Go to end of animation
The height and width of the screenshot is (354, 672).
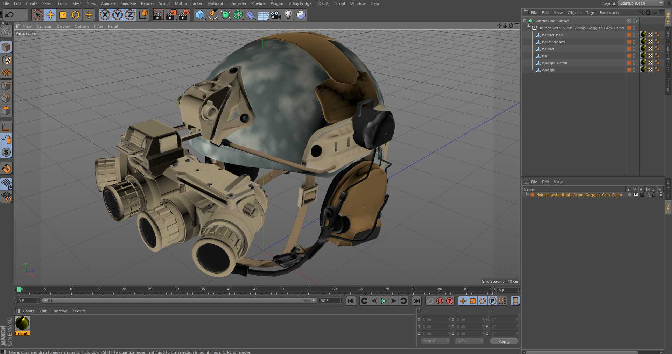[416, 301]
